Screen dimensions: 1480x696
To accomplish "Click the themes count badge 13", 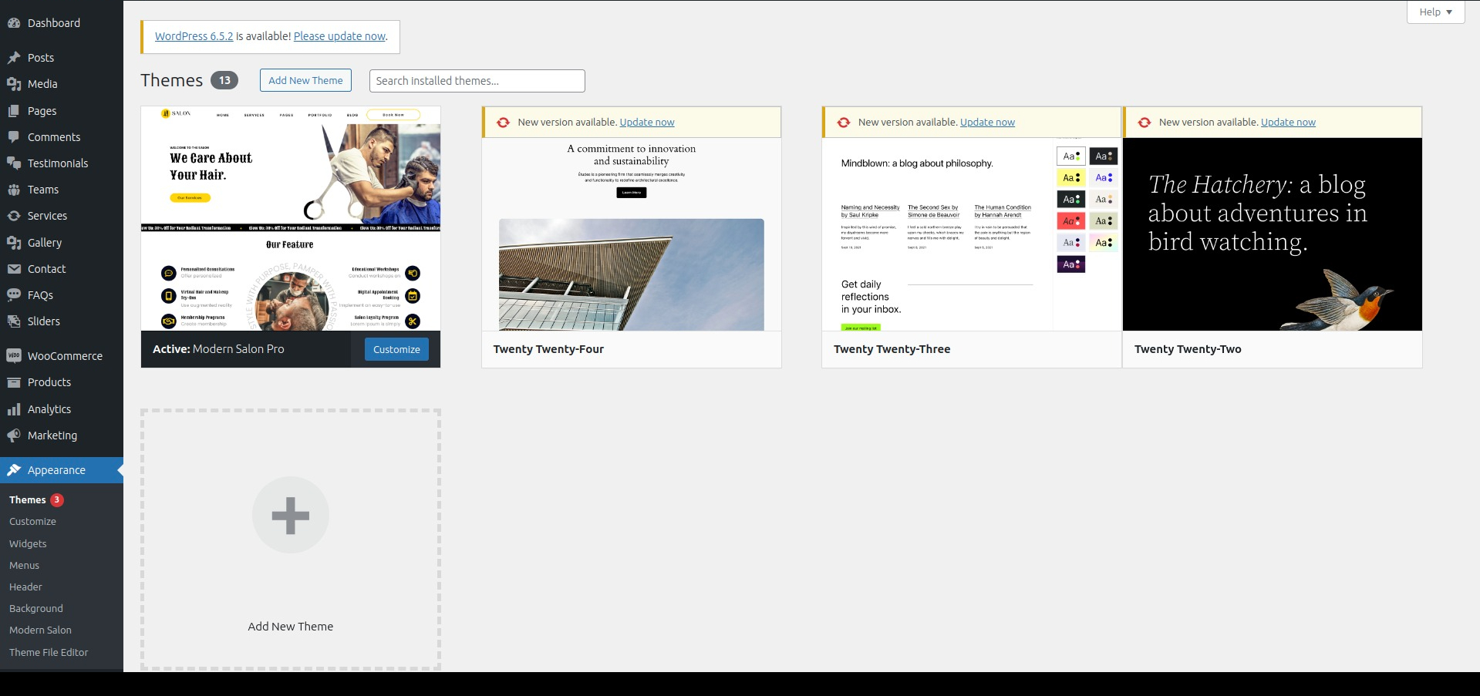I will click(x=224, y=80).
